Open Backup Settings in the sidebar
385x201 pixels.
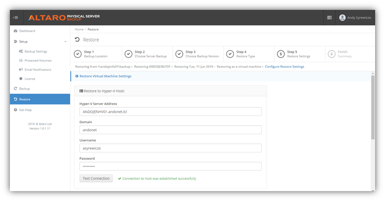(x=36, y=51)
